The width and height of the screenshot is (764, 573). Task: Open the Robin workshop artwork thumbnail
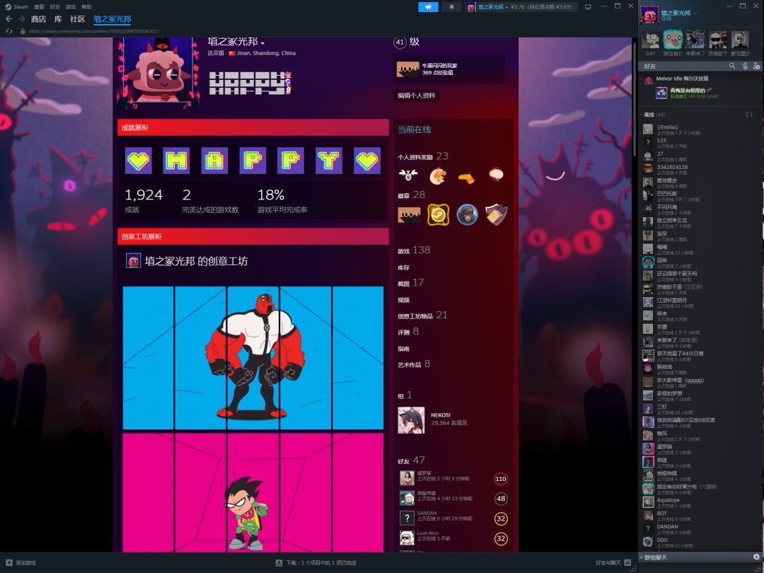253,492
